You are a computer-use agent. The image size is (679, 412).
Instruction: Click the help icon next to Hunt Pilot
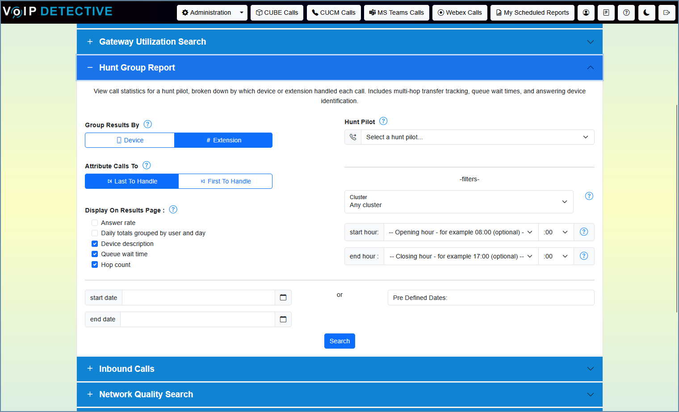click(383, 121)
